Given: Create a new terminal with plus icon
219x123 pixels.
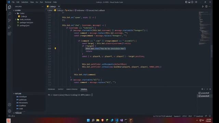Looking at the screenshot, I should (202, 89).
